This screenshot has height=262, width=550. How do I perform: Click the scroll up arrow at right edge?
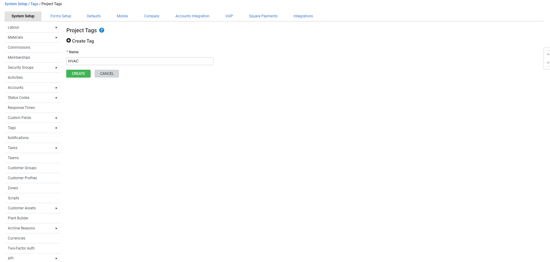(548, 54)
